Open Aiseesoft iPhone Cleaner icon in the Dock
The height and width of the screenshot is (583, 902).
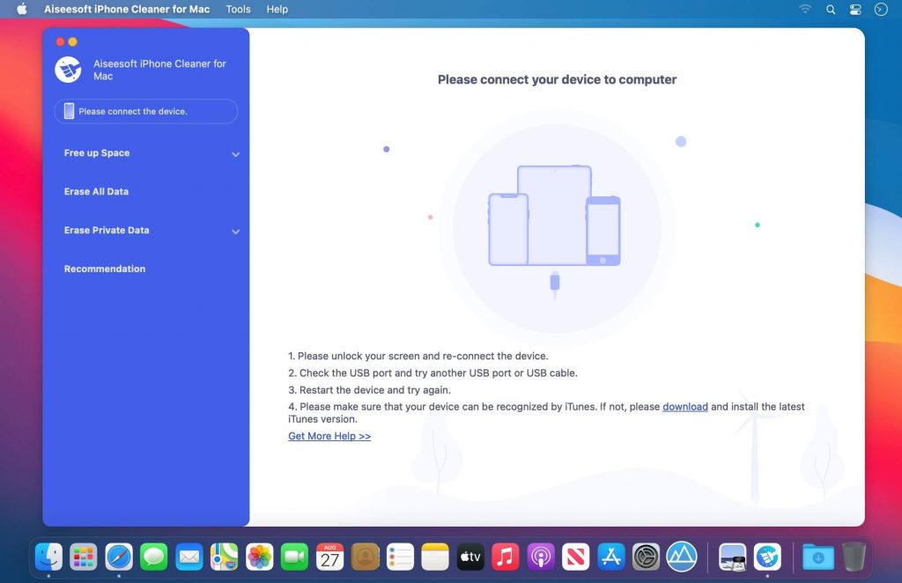coord(768,557)
